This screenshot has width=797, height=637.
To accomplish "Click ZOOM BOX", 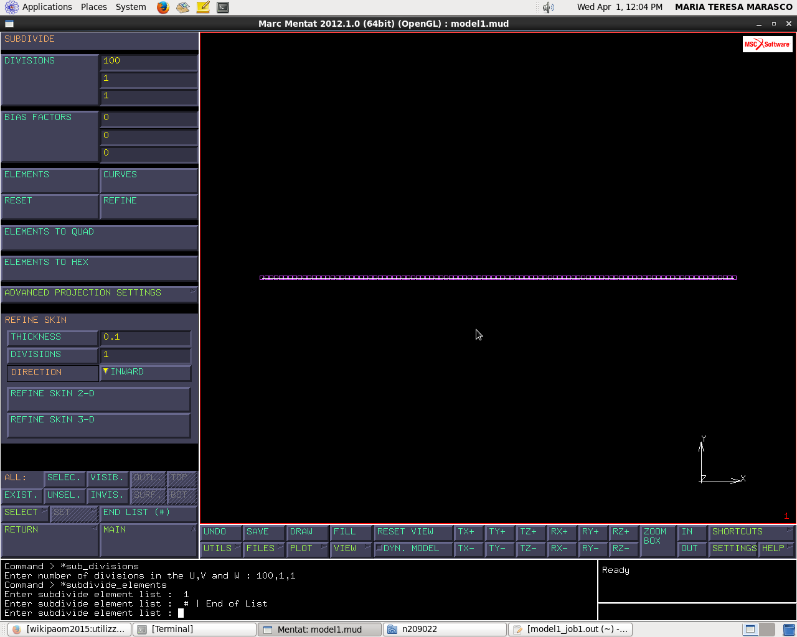I will tap(658, 540).
